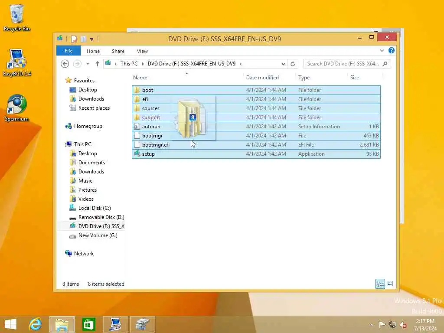Select the autorun setup information file
The height and width of the screenshot is (333, 444).
coord(256,127)
